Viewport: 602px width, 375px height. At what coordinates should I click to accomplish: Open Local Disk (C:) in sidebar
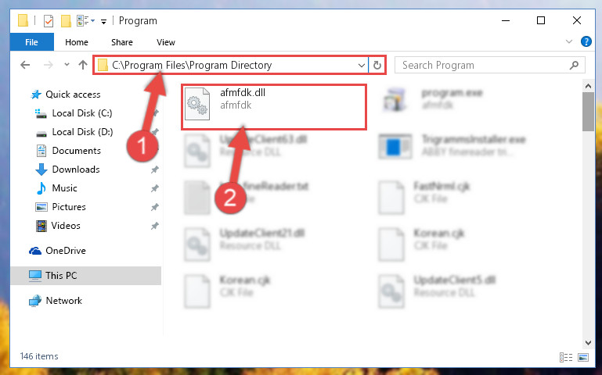81,113
